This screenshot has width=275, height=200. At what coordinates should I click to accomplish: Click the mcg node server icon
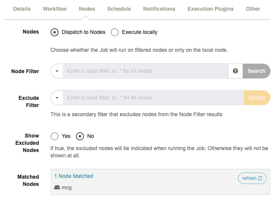57,187
